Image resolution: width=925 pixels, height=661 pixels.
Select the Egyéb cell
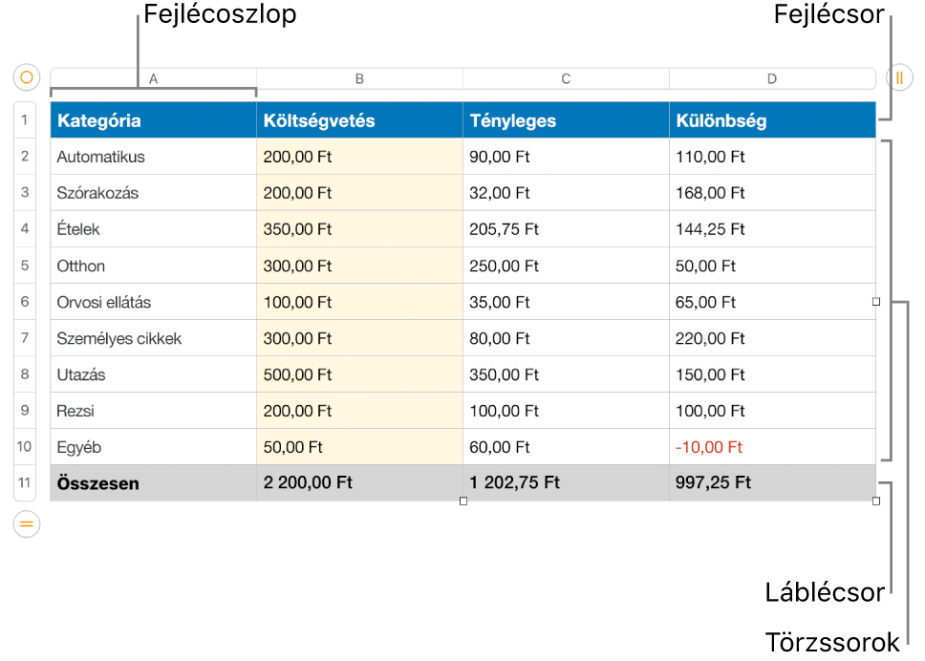(x=154, y=447)
